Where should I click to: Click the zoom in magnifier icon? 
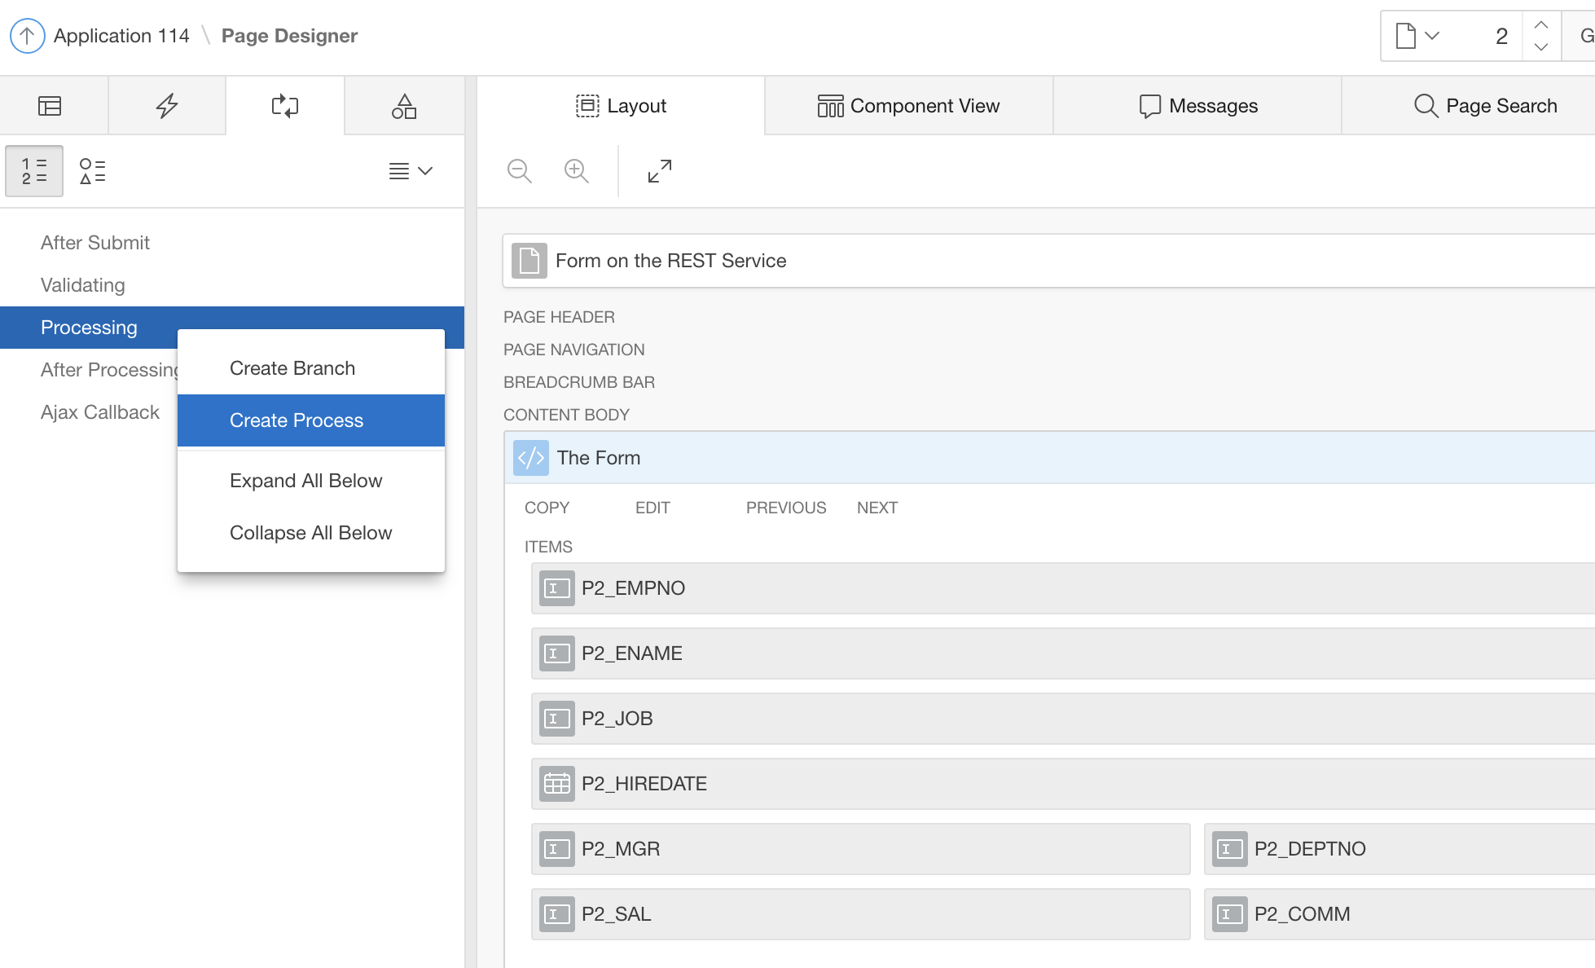click(577, 171)
